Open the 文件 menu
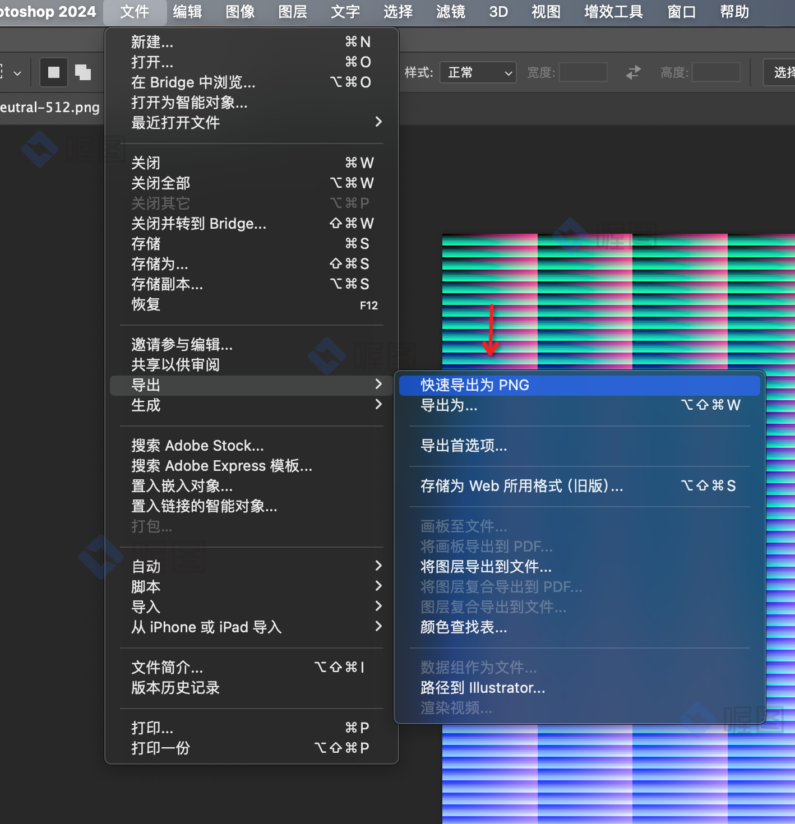795x824 pixels. [135, 12]
